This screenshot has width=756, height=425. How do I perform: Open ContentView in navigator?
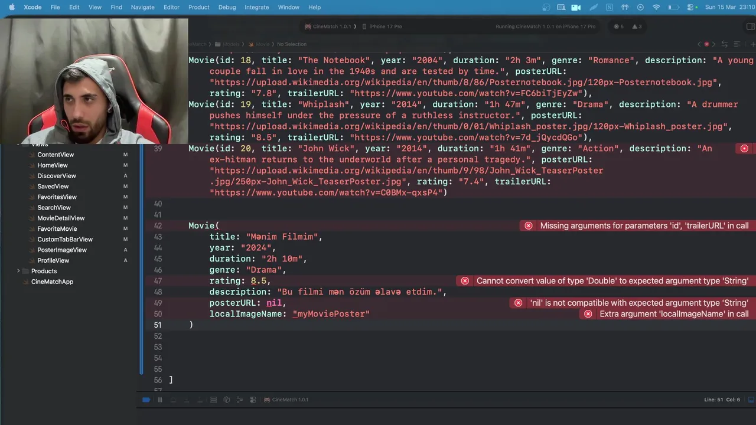click(x=56, y=155)
